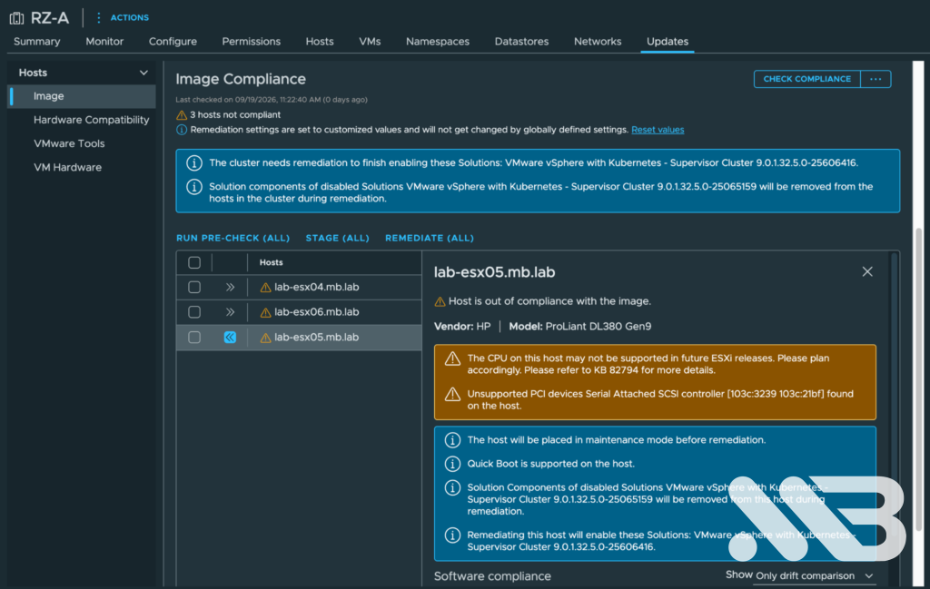Open Hardware Compatibility in sidebar
This screenshot has width=930, height=589.
(x=92, y=120)
